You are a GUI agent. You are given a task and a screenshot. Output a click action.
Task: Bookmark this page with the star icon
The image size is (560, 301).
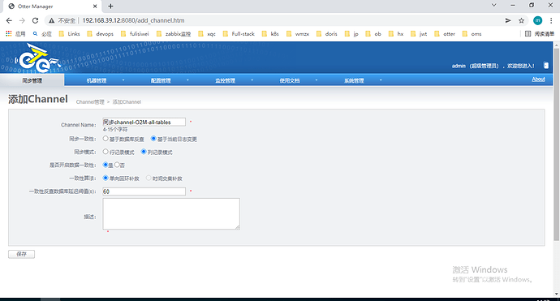click(x=521, y=21)
